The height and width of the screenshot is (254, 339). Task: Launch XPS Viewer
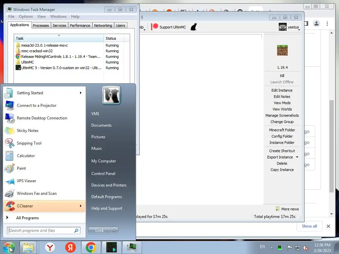click(x=44, y=181)
